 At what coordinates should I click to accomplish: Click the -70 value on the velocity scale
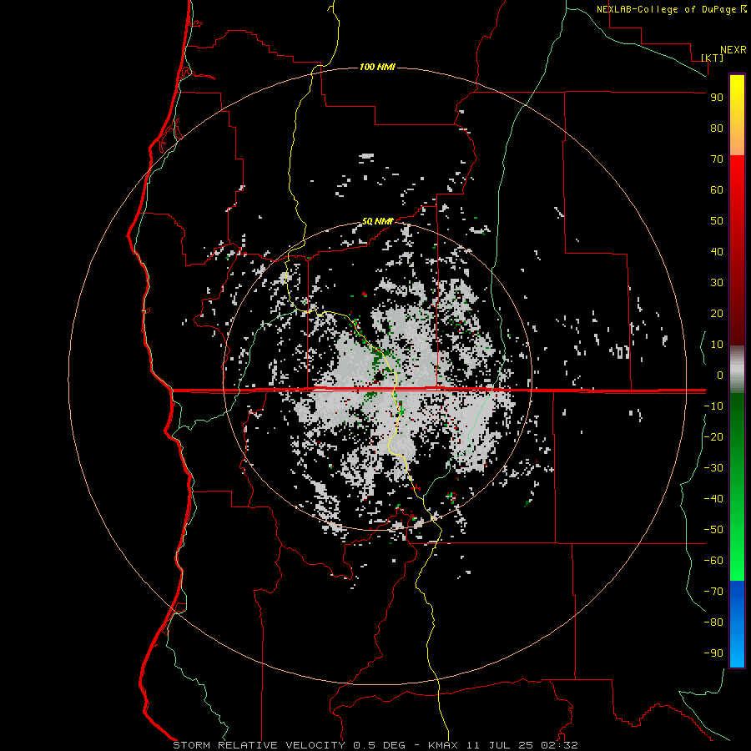713,591
